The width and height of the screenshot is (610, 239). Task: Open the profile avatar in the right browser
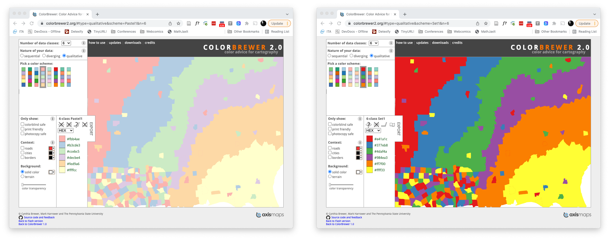571,24
